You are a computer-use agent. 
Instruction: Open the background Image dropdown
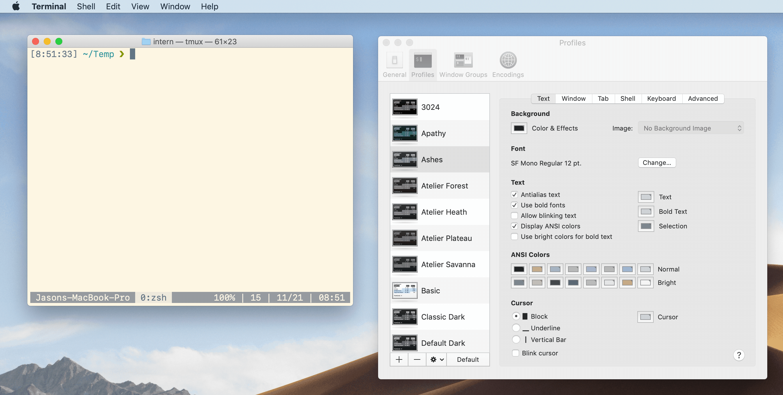[x=691, y=128]
